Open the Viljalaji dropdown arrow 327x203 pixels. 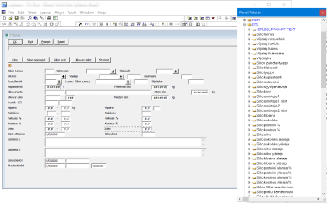click(x=121, y=77)
